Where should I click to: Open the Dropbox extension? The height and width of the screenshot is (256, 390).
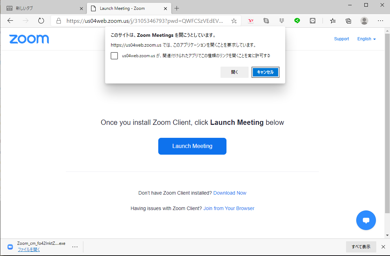tap(282, 21)
